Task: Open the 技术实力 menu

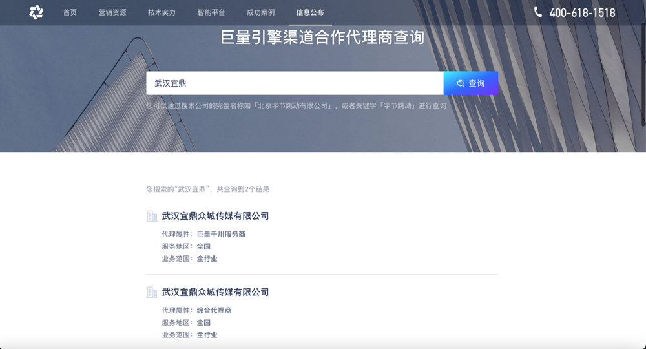Action: click(161, 12)
